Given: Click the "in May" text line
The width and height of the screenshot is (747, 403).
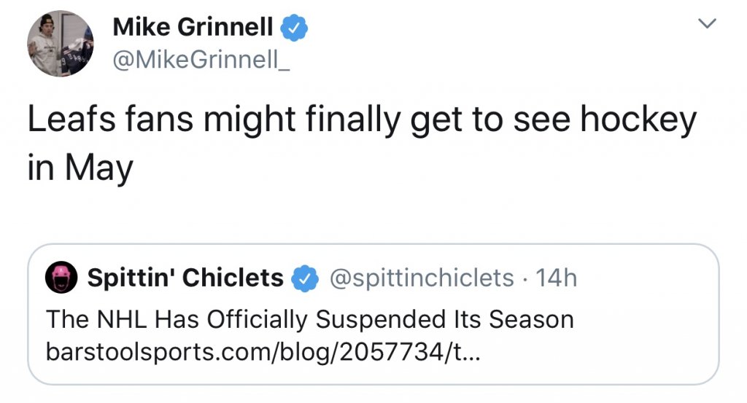Looking at the screenshot, I should click(x=80, y=168).
